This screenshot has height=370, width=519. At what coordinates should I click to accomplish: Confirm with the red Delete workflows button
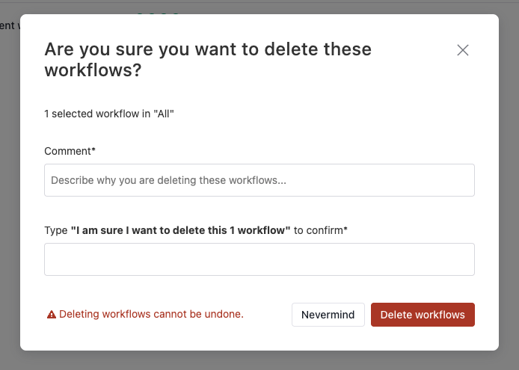pyautogui.click(x=423, y=315)
